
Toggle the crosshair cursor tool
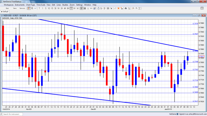82,8
